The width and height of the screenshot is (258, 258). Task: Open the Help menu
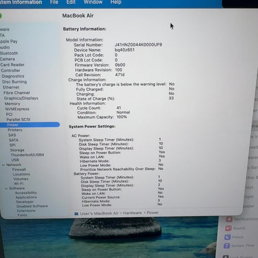click(x=116, y=2)
